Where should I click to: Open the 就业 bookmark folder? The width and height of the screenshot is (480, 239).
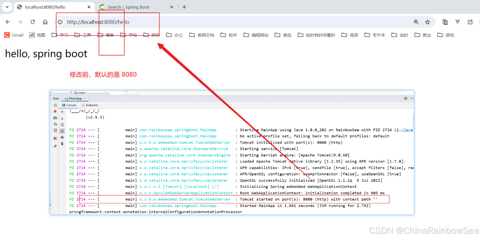(423, 35)
